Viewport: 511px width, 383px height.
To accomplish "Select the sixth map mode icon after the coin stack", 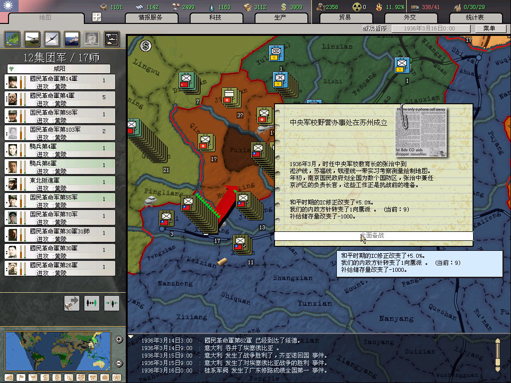I will (x=69, y=378).
